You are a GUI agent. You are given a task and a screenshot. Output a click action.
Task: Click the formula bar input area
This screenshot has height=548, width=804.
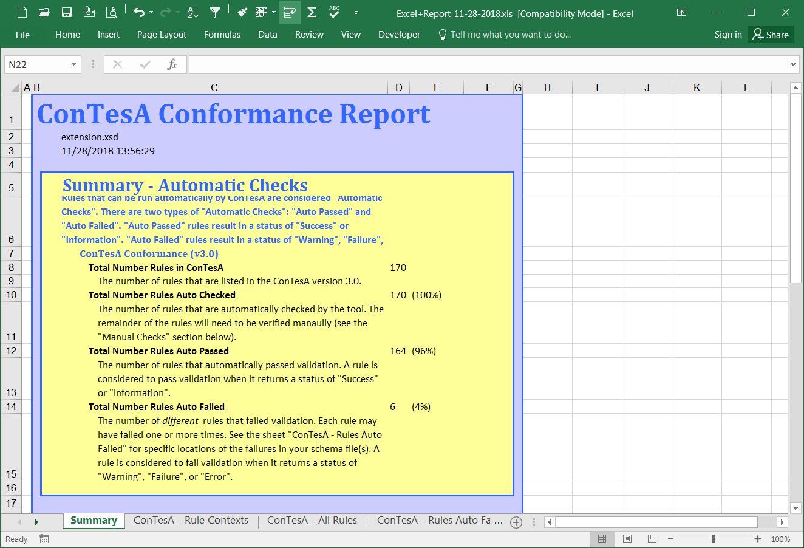pos(488,64)
